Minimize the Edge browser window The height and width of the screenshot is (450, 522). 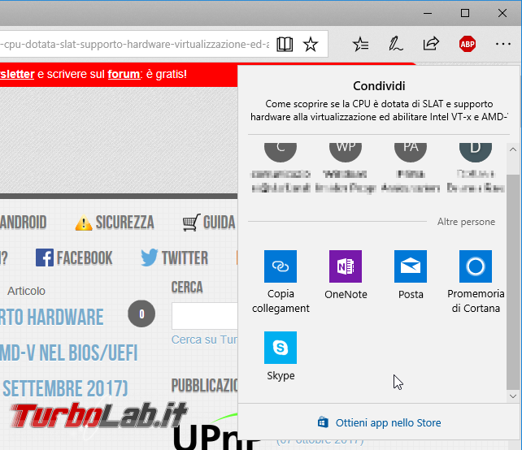click(428, 13)
